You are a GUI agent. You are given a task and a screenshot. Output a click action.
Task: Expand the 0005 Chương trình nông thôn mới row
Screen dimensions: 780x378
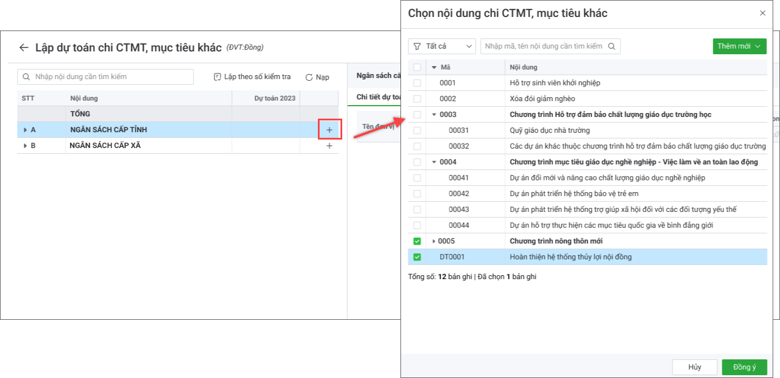coord(434,241)
